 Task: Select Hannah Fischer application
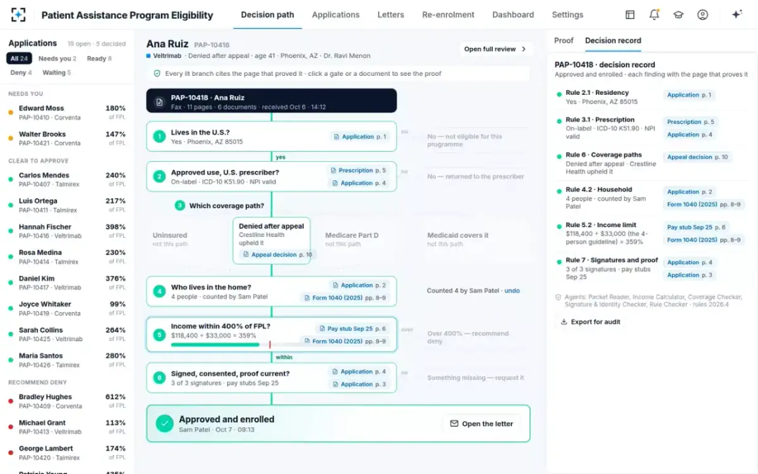[67, 231]
